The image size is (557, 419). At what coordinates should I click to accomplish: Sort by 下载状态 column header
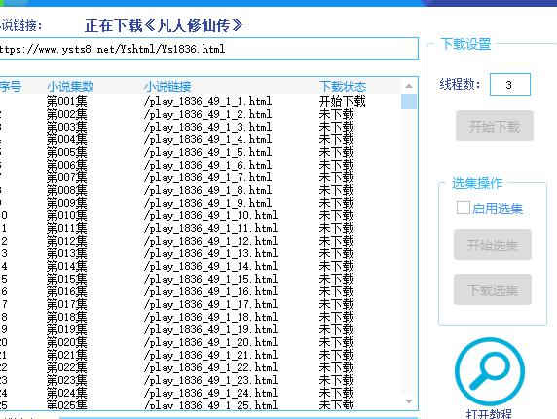tap(343, 87)
